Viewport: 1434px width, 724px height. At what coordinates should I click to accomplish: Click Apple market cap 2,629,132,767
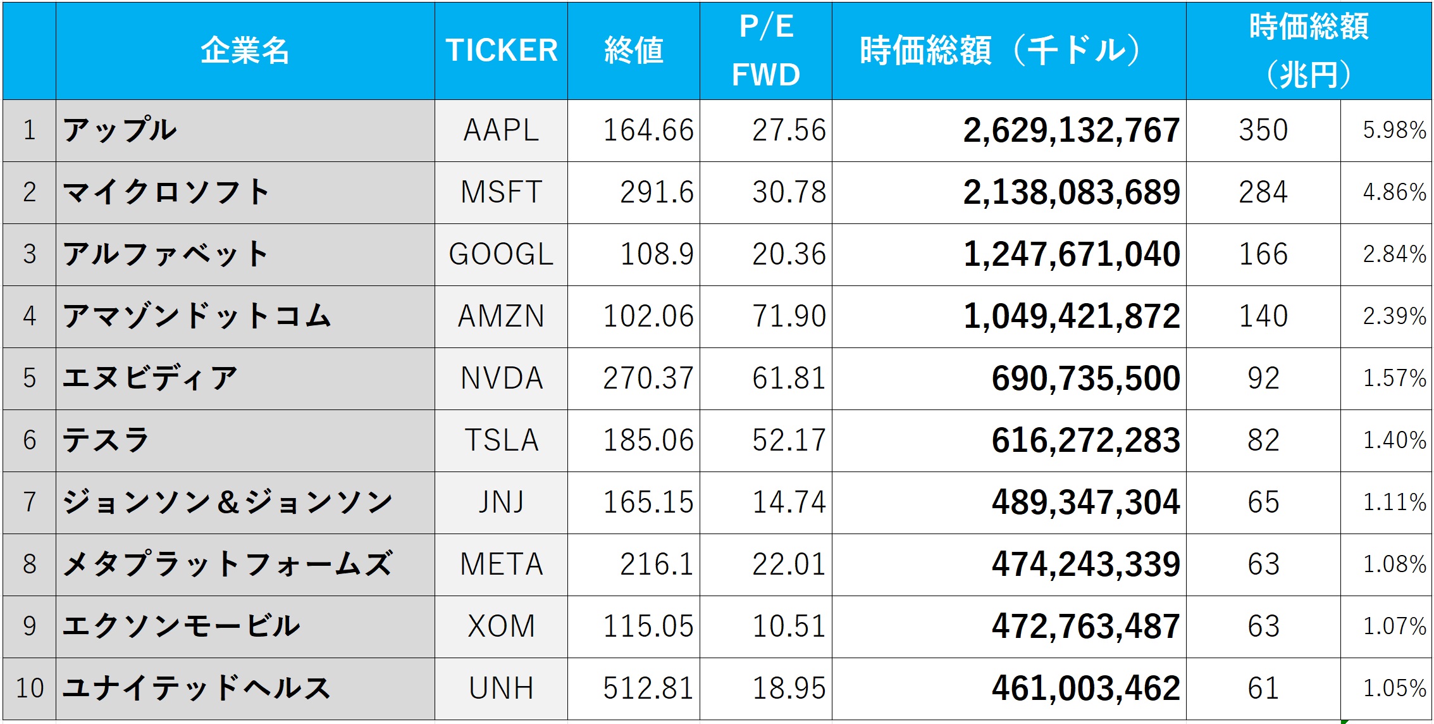tap(1071, 130)
